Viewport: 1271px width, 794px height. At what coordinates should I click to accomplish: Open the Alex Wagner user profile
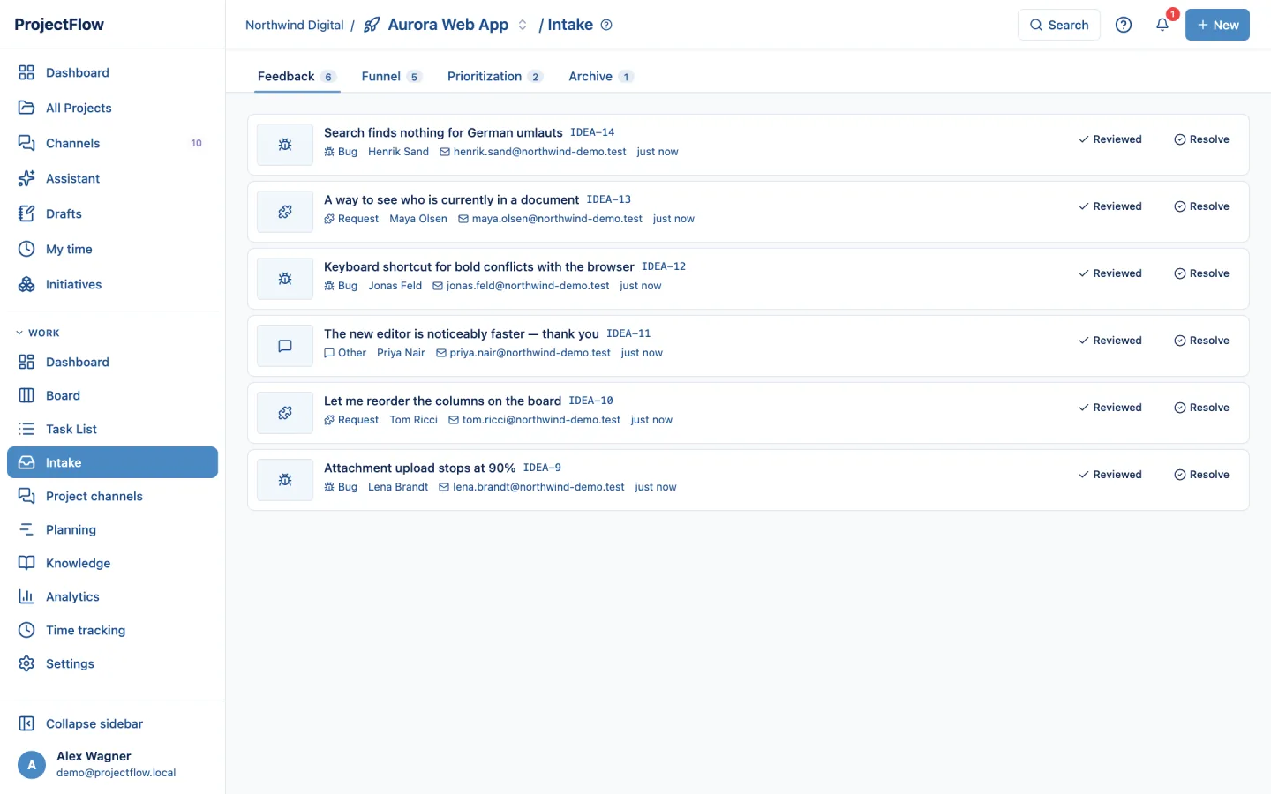(112, 764)
